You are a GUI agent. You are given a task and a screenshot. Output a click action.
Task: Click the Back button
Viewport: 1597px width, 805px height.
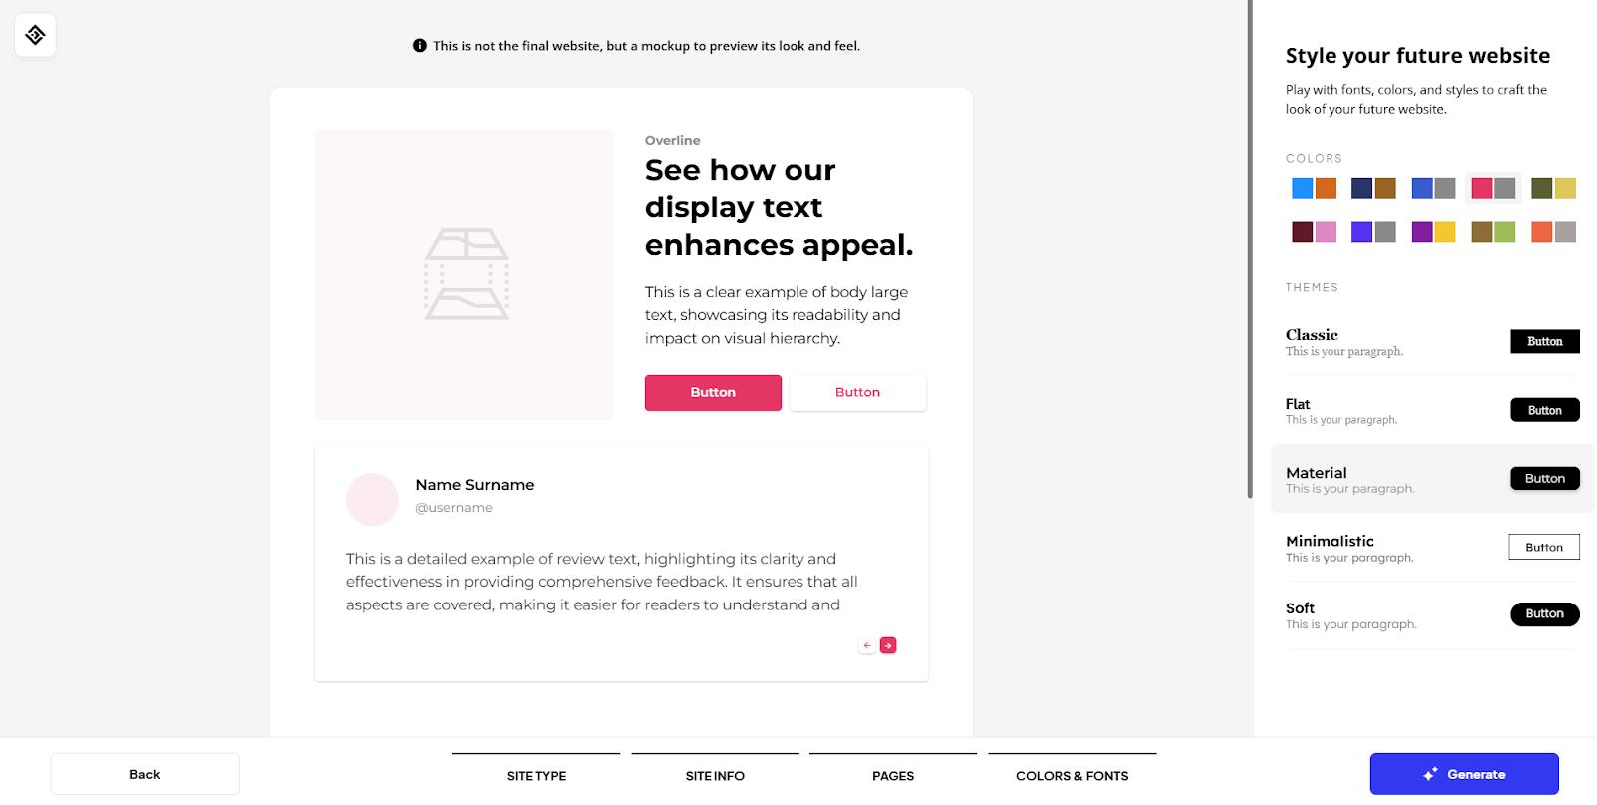pos(145,774)
